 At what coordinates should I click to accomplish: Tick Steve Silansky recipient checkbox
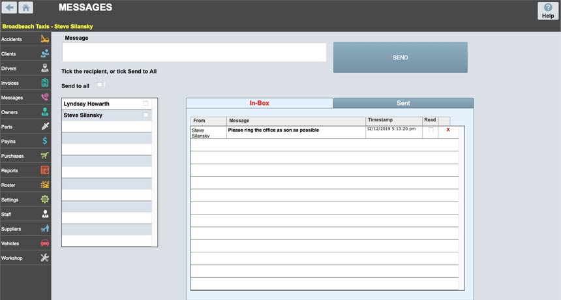145,115
